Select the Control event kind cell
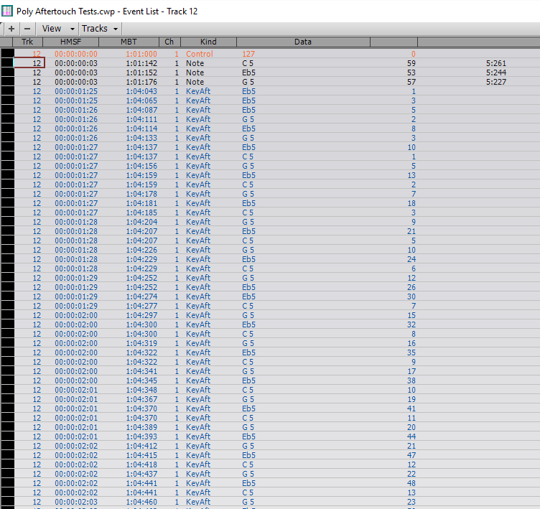Viewport: 540px width, 509px height. tap(199, 54)
